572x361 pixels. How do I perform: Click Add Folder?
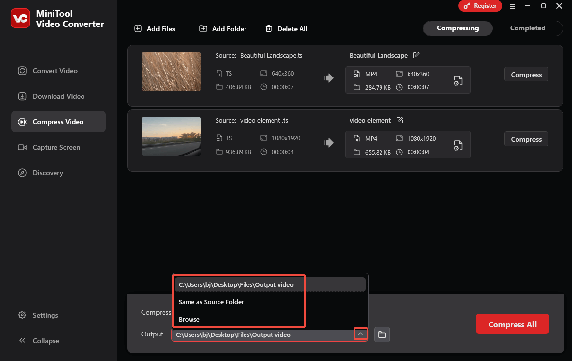pyautogui.click(x=223, y=29)
